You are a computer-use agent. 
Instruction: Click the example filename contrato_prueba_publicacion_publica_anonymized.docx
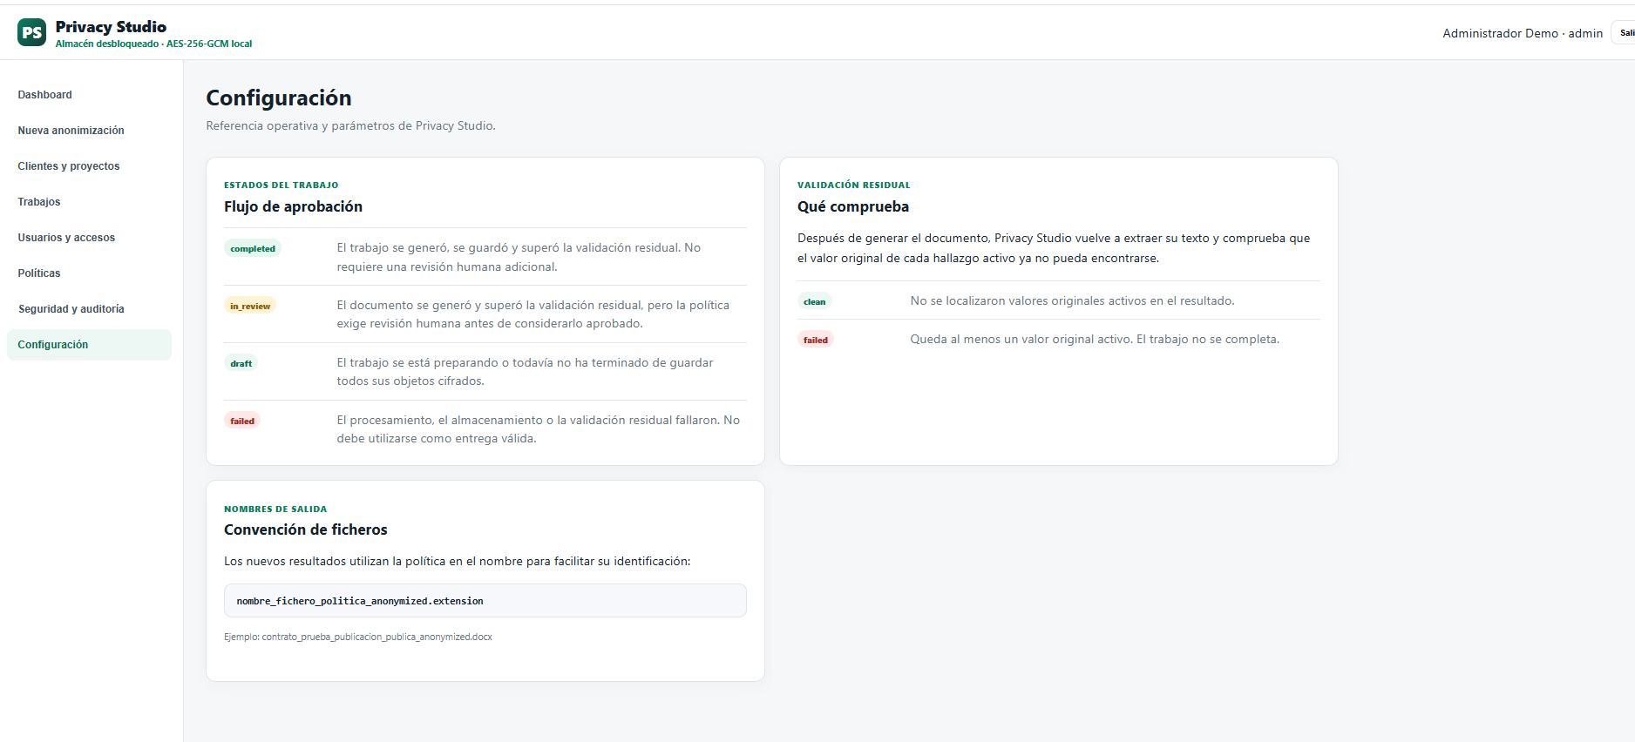click(377, 637)
